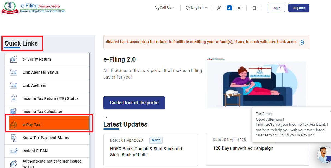Expand the Call Us dropdown
The height and width of the screenshot is (168, 331).
165,7
